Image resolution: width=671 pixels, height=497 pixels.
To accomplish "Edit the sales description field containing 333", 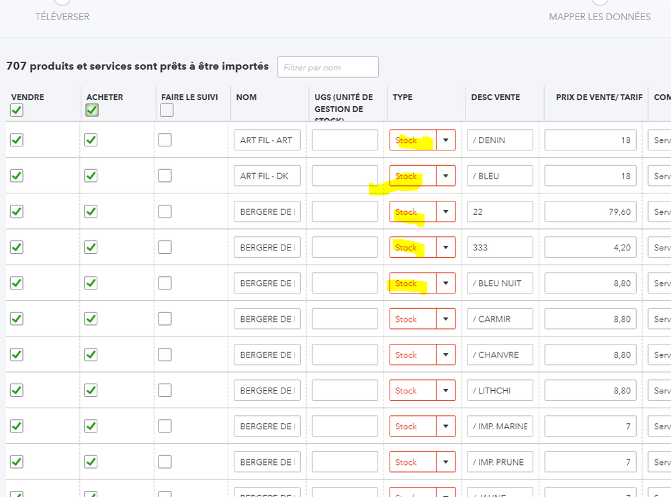I will point(500,247).
